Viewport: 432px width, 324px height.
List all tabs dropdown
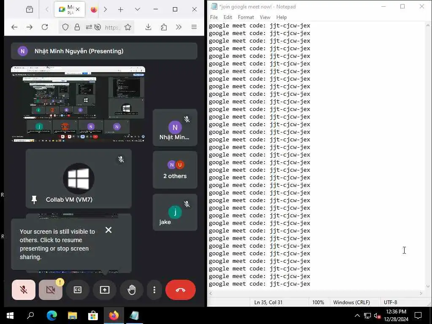pos(138,9)
